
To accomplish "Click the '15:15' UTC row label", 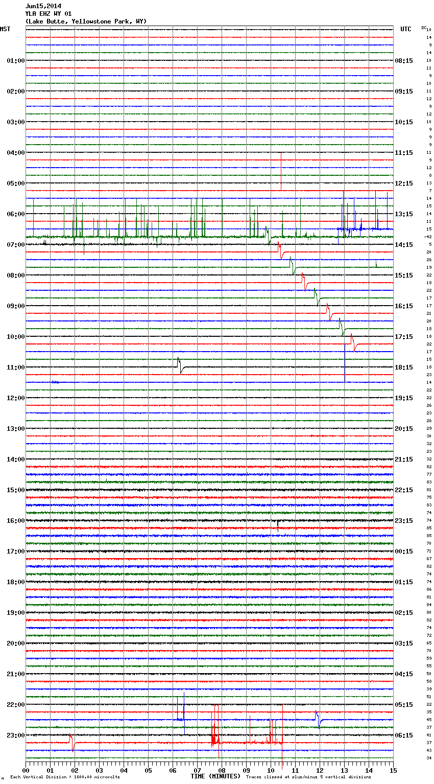I will point(404,275).
